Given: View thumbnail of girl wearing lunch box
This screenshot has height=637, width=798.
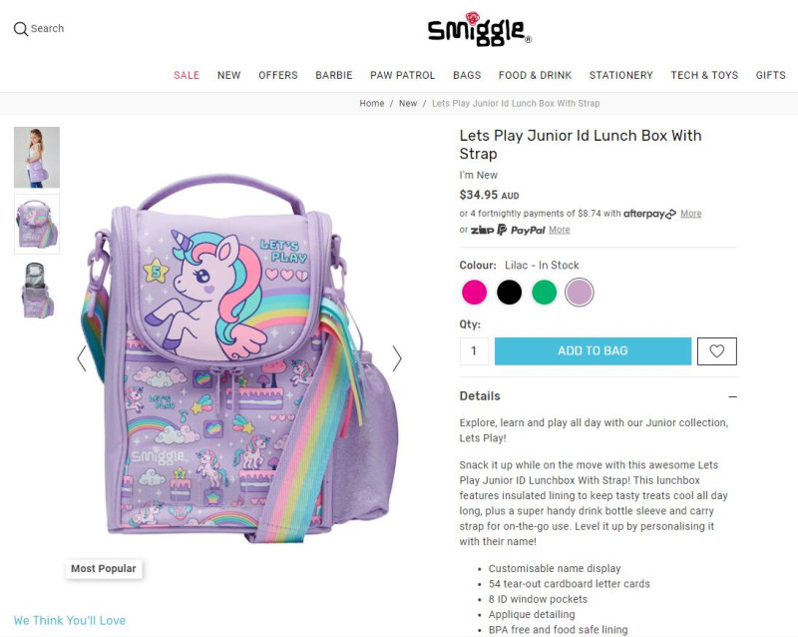Looking at the screenshot, I should pyautogui.click(x=37, y=158).
